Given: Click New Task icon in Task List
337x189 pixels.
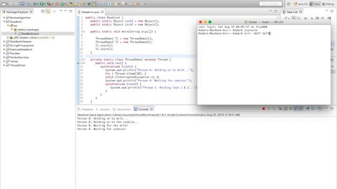Looking at the screenshot, I should coord(285,18).
